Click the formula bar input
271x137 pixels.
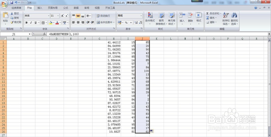point(157,34)
